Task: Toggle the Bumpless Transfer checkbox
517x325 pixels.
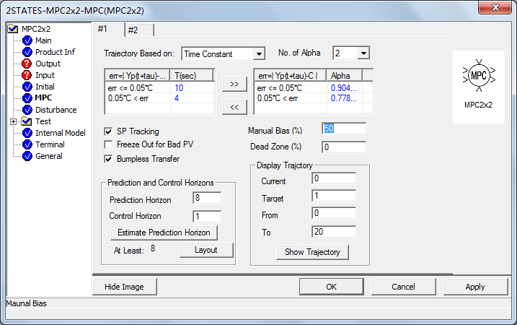Action: pos(108,159)
